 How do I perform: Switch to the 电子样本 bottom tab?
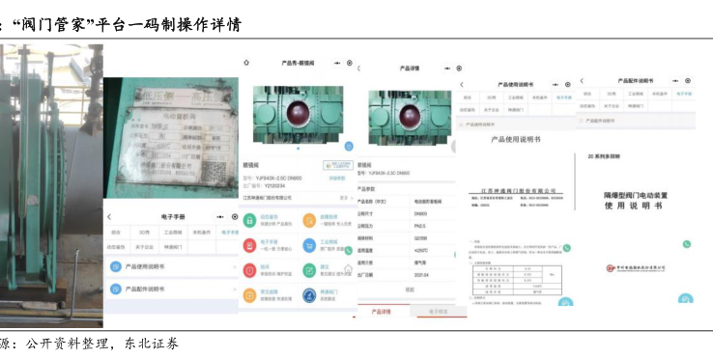(x=439, y=312)
